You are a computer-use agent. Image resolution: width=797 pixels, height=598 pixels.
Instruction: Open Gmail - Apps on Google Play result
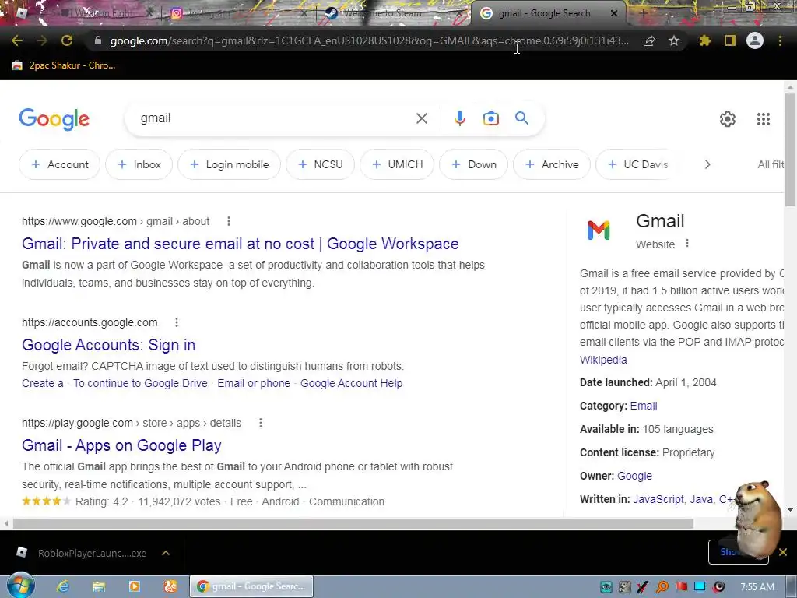[x=121, y=445]
